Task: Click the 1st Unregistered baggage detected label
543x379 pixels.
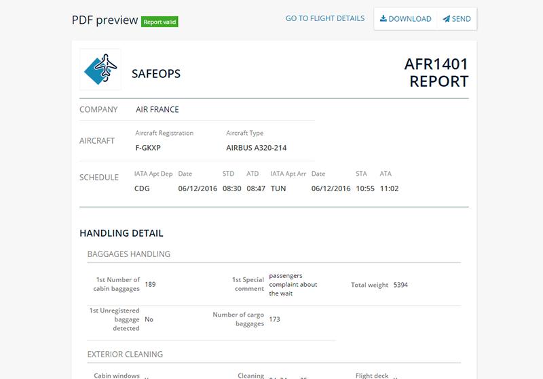Action: (114, 319)
